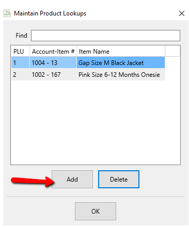The image size is (189, 227).
Task: Sort by Item Name column header
Action: coord(121,51)
